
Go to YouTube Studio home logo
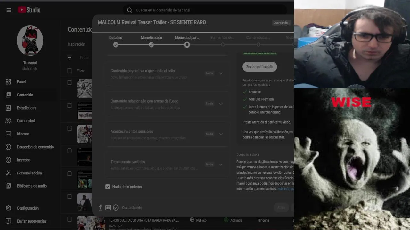29,10
